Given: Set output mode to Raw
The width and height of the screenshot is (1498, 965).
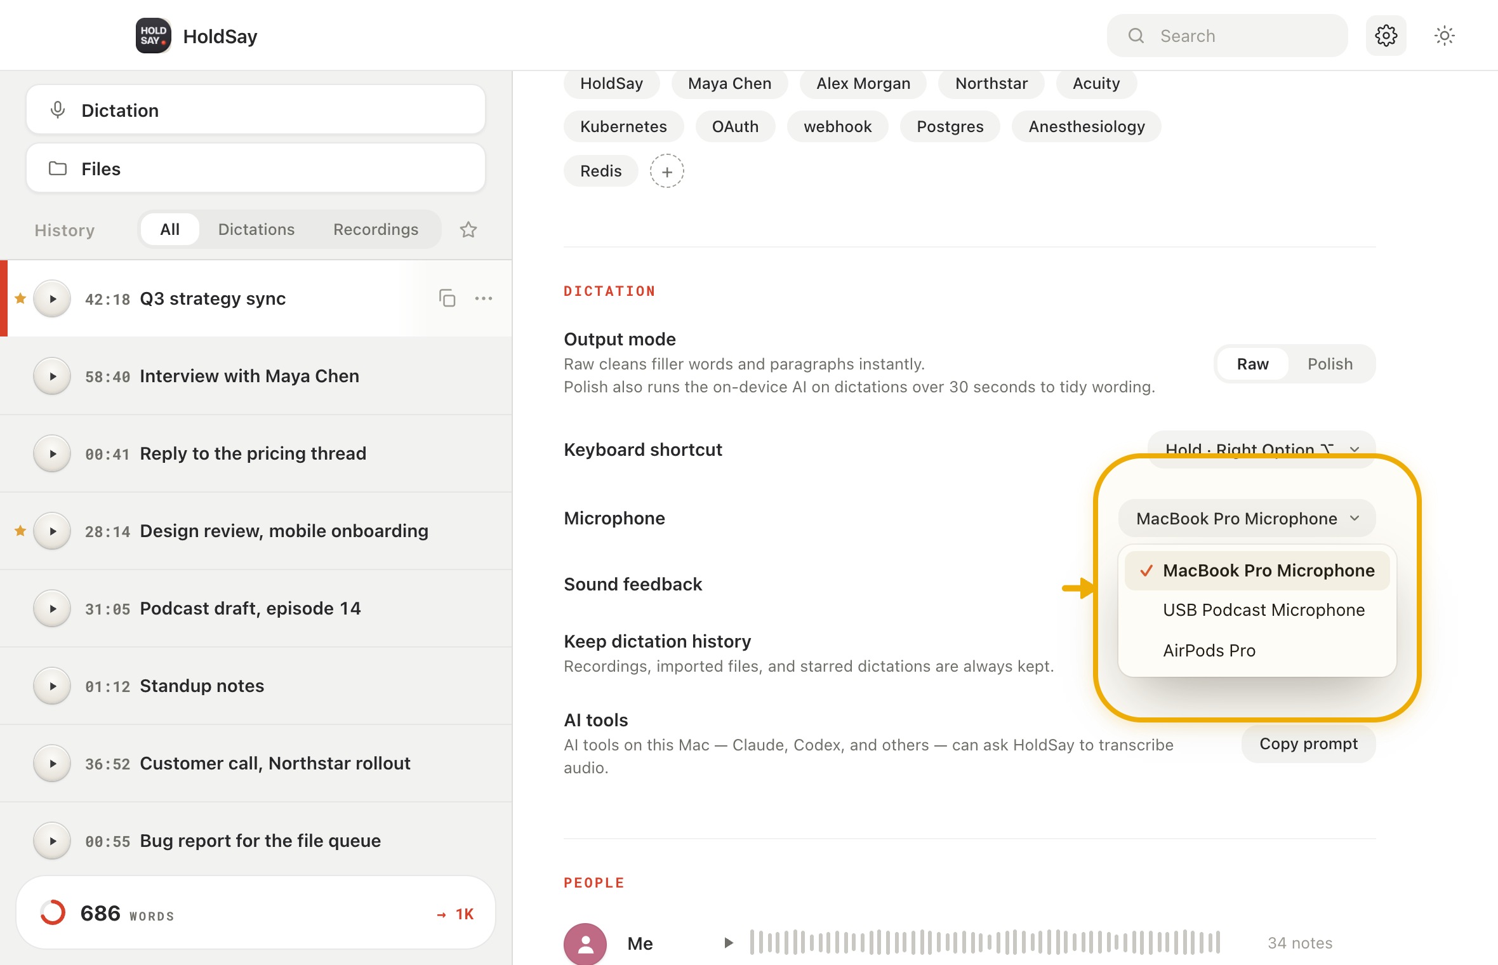Looking at the screenshot, I should click(x=1252, y=364).
